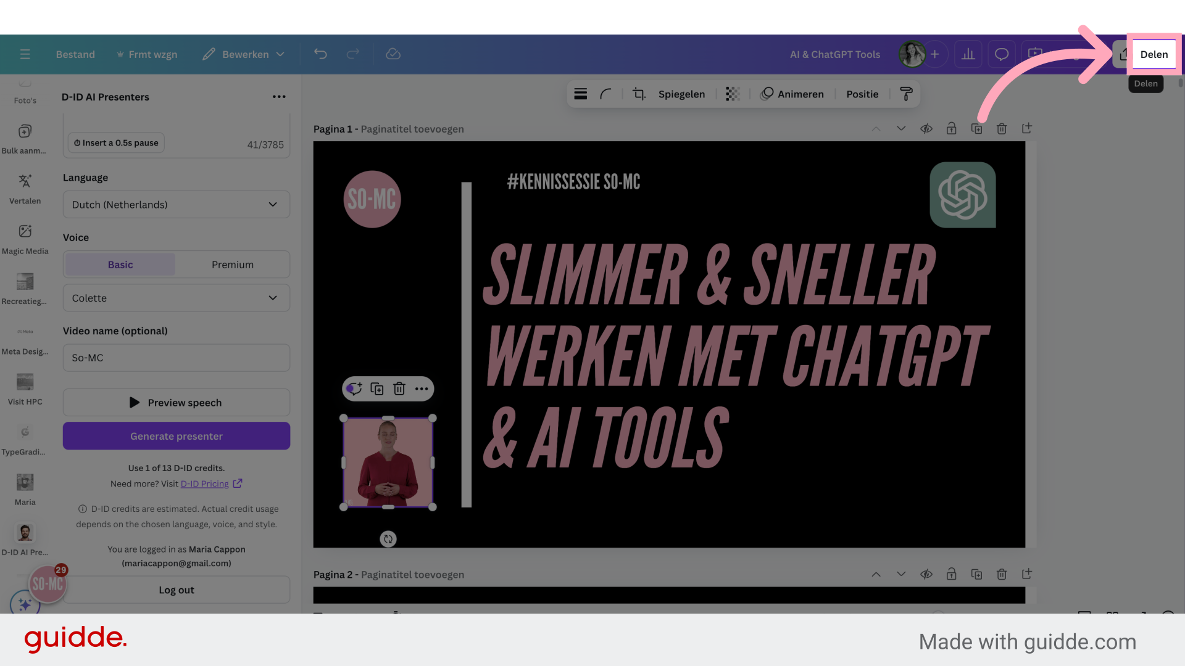Screen dimensions: 1185x666
Task: Click the Video name field containing So-MC
Action: tap(176, 358)
